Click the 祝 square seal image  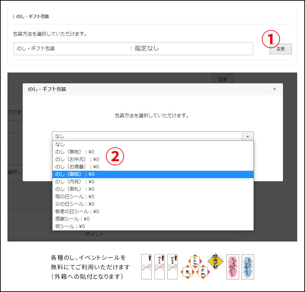point(188,272)
